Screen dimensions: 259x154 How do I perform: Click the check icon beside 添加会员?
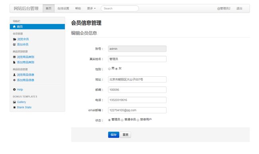(x=14, y=44)
